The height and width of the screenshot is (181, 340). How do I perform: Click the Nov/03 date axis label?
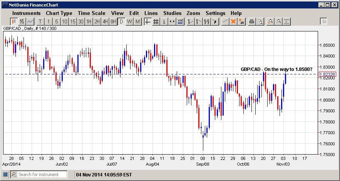283,164
